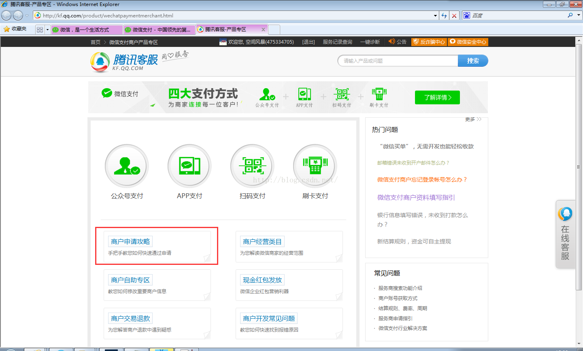The height and width of the screenshot is (351, 583).
Task: Click the [退出] logout link
Action: click(309, 42)
